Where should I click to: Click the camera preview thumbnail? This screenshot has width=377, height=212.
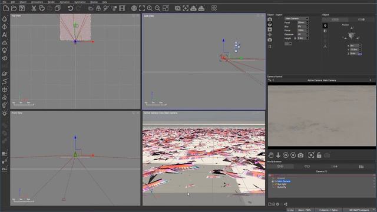[322, 115]
